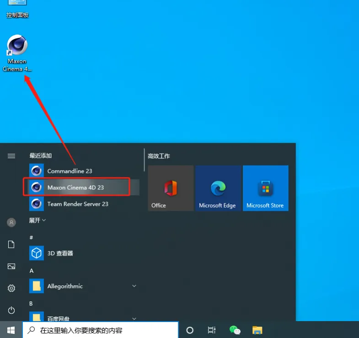Open the user account icon in Start sidebar

click(x=11, y=222)
